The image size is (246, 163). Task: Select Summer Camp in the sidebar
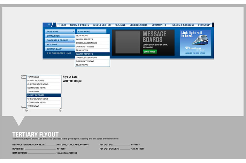[x=54, y=49]
